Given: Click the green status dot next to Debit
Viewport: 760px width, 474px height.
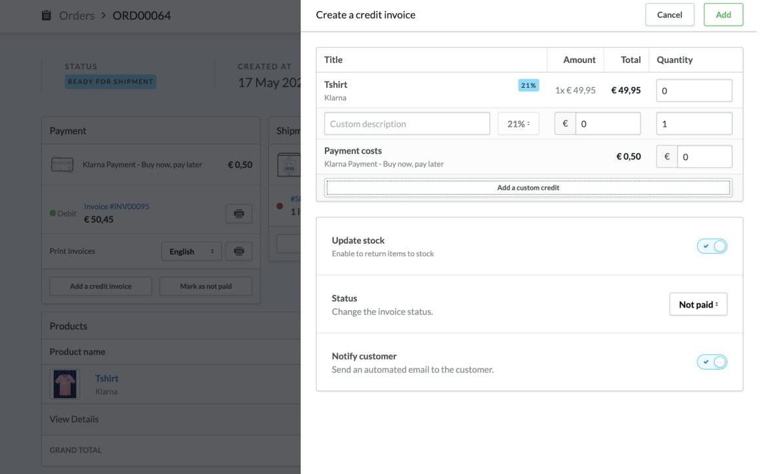Looking at the screenshot, I should click(51, 213).
